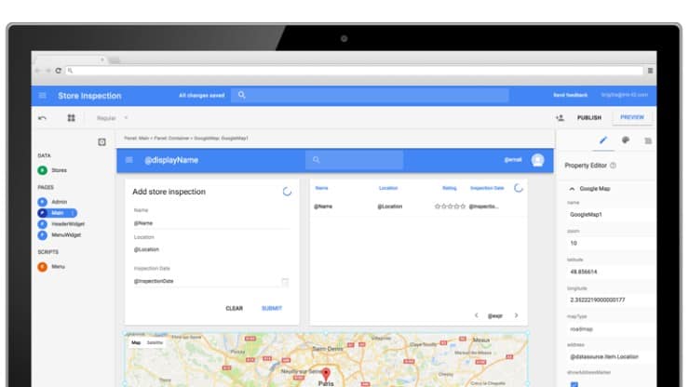Reload the page in the browser
Image resolution: width=689 pixels, height=387 pixels.
(x=58, y=71)
